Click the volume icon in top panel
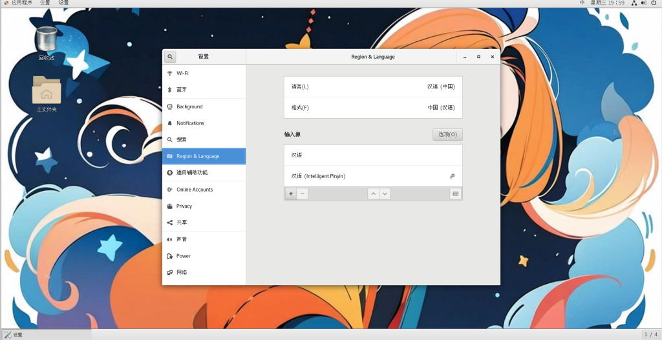This screenshot has height=340, width=662. pyautogui.click(x=644, y=3)
